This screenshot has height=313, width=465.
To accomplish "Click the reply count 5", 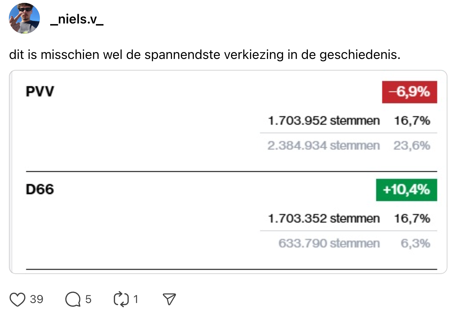I will 88,299.
